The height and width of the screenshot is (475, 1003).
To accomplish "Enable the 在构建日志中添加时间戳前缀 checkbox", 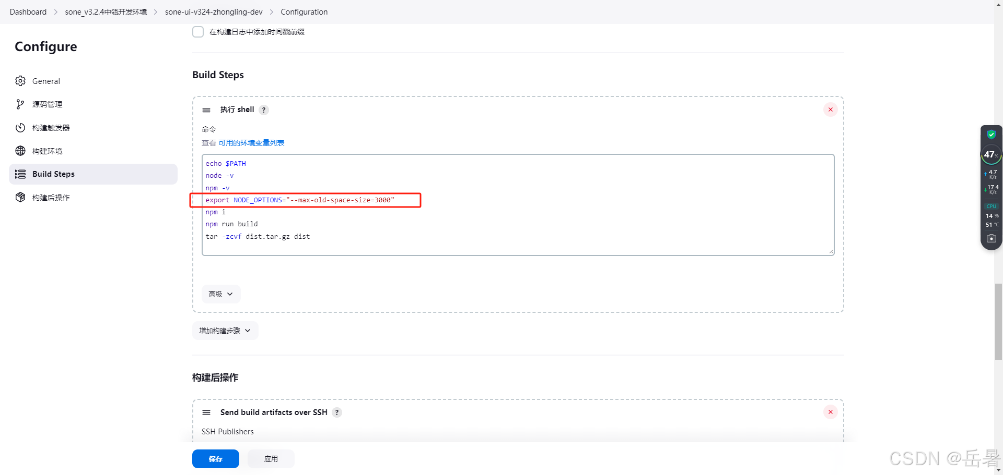I will (x=197, y=31).
